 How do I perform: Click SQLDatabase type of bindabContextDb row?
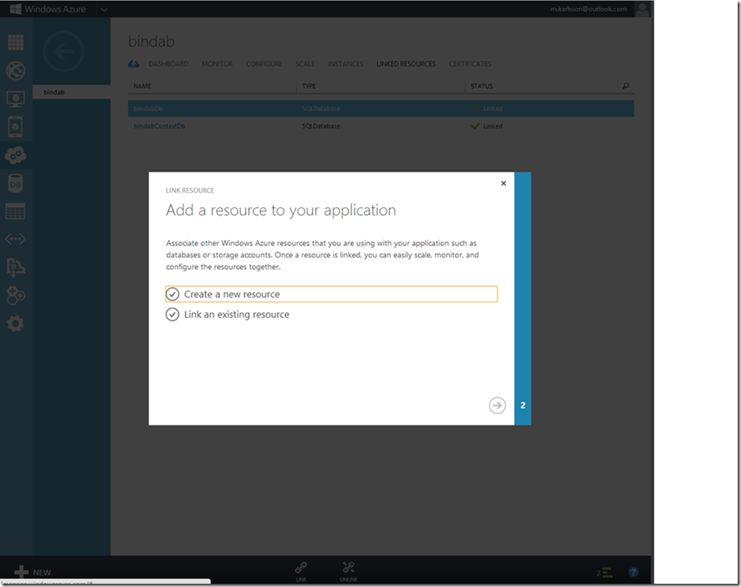point(320,126)
